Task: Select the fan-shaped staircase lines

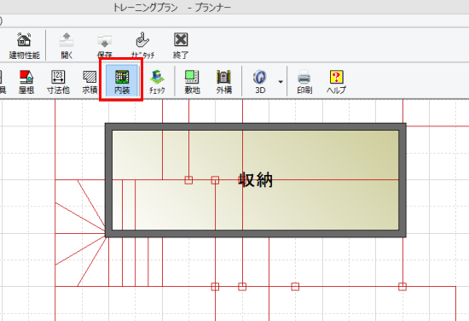Action: click(x=81, y=233)
